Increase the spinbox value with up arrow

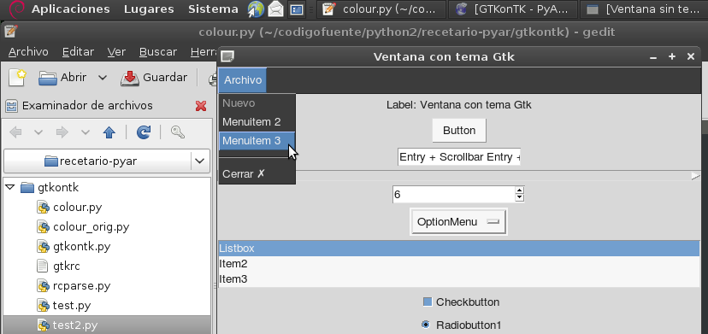tap(520, 191)
